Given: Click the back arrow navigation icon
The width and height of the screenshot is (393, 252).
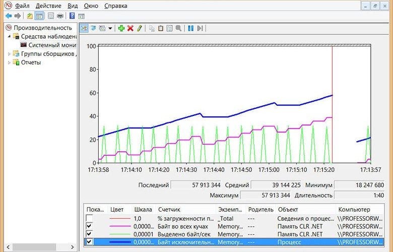Looking at the screenshot, I should 8,16.
